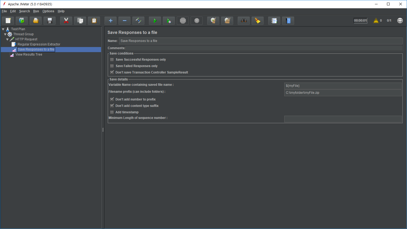
Task: Save test plan with floppy icon
Action: pyautogui.click(x=50, y=21)
